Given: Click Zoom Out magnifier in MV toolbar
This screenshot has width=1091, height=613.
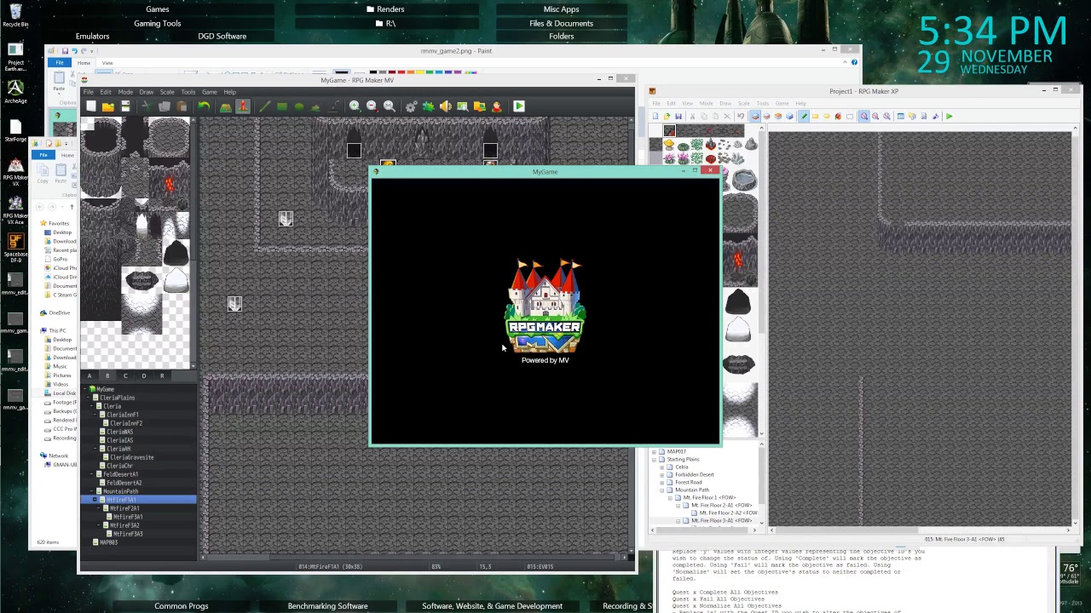Looking at the screenshot, I should click(x=372, y=106).
